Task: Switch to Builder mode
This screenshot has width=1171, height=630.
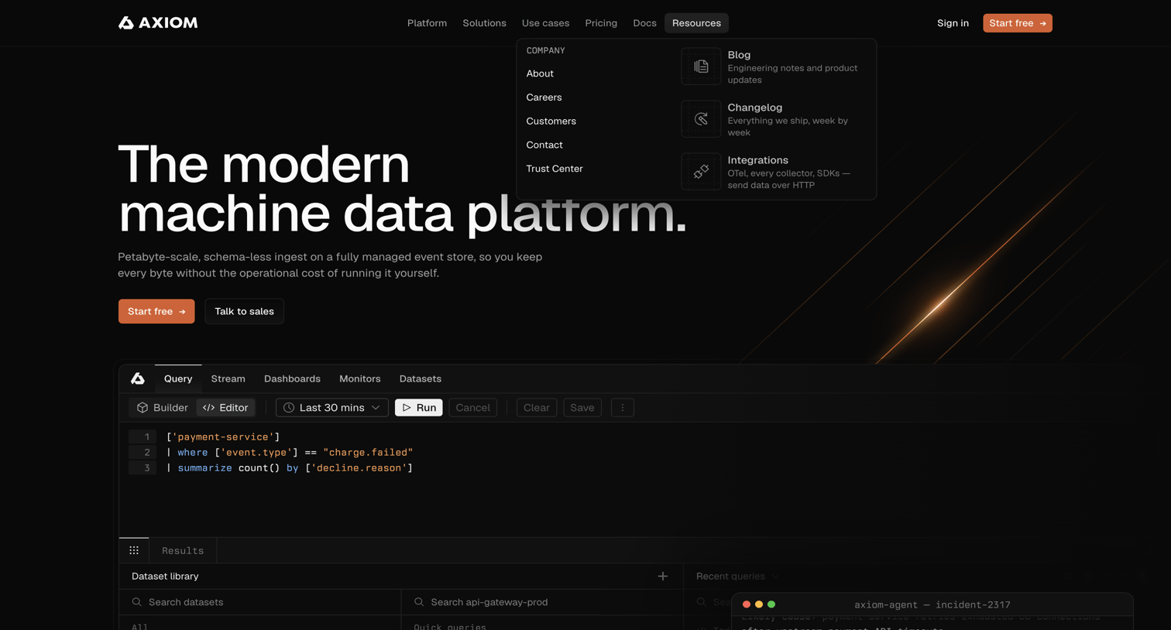Action: point(163,408)
